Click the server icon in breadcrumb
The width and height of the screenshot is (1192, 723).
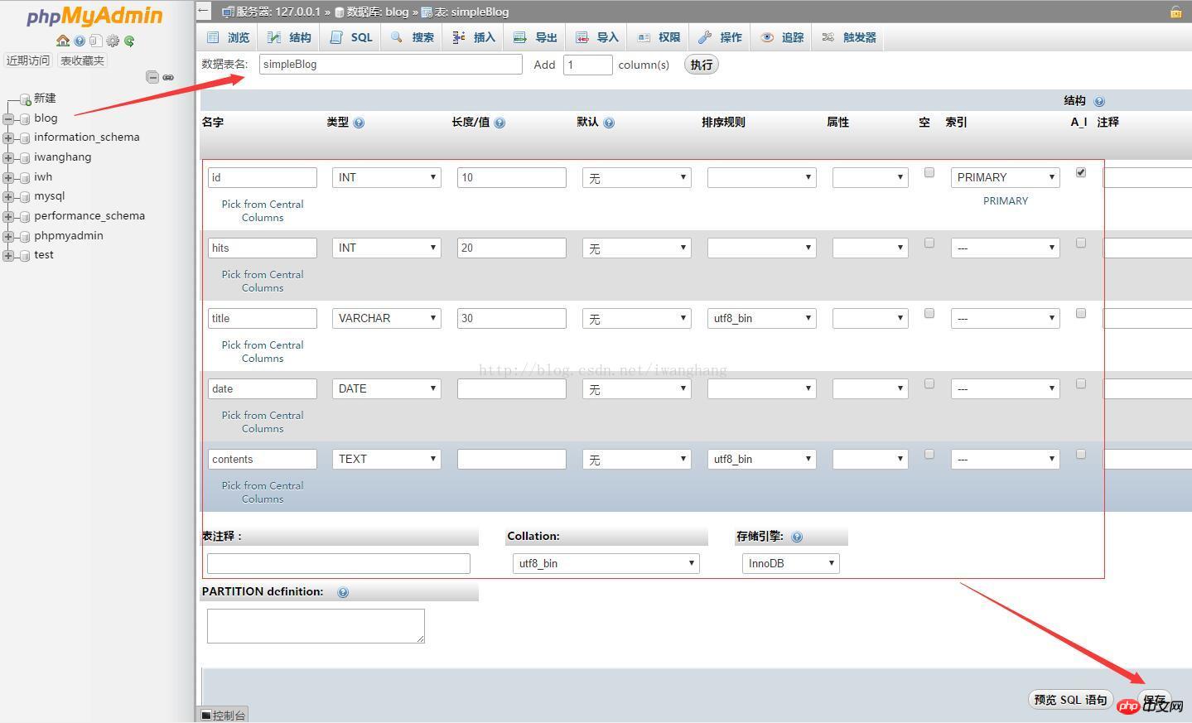click(x=228, y=12)
